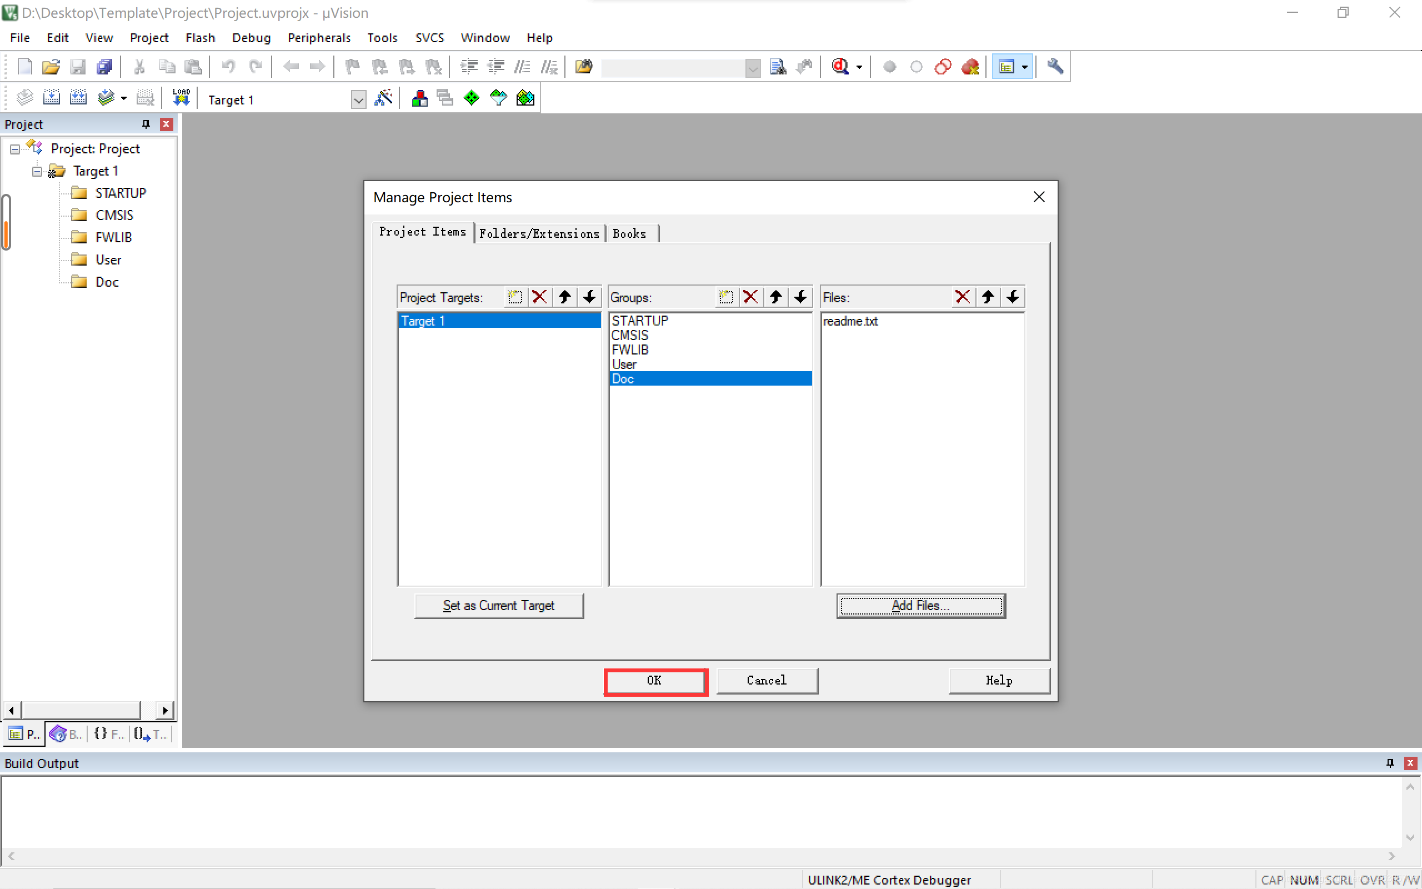This screenshot has height=889, width=1422.
Task: Move selected group down with arrow
Action: tap(800, 297)
